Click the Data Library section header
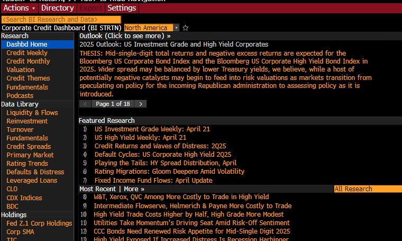Image resolution: width=402 pixels, height=241 pixels. click(20, 104)
